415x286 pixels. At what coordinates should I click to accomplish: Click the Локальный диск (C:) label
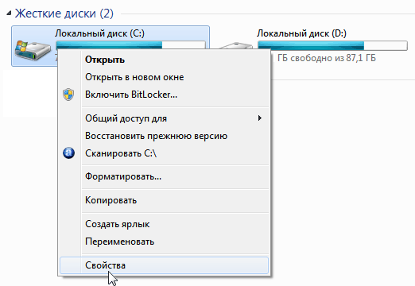click(x=99, y=33)
